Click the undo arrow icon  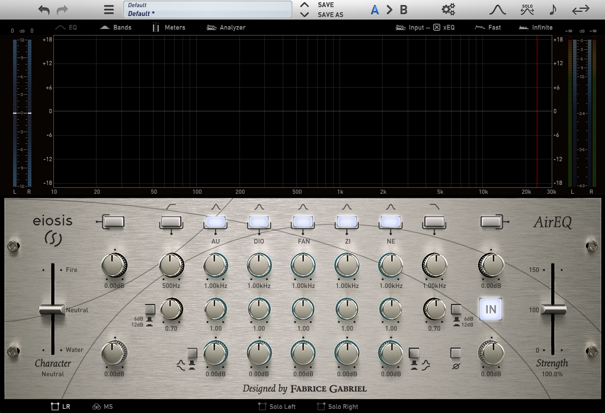[x=44, y=9]
